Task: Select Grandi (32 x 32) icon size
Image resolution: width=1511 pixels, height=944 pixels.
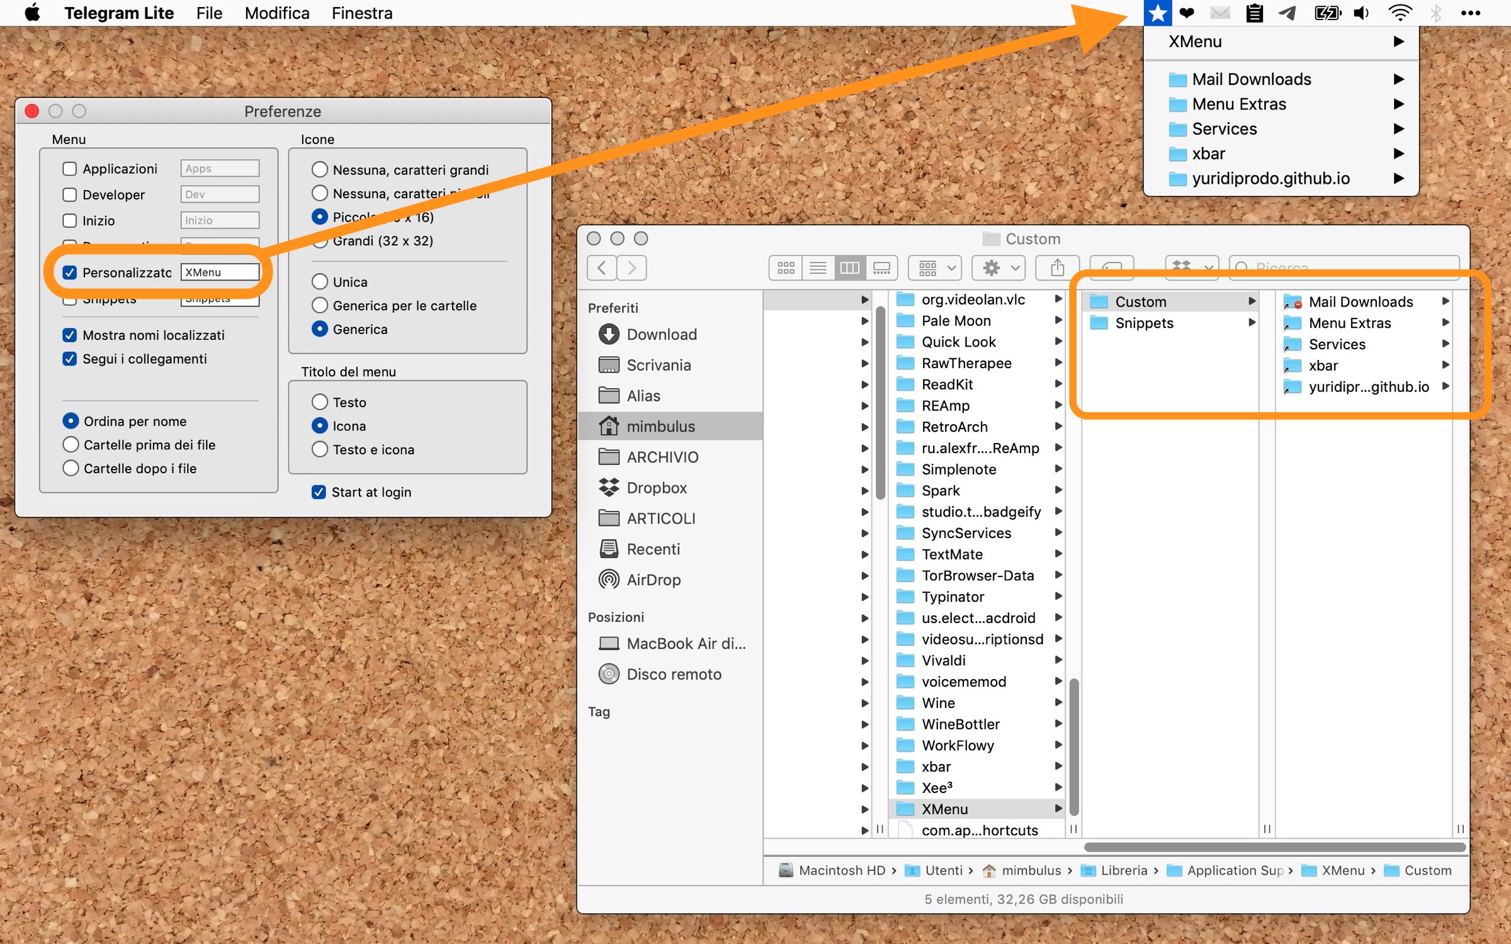Action: point(320,241)
